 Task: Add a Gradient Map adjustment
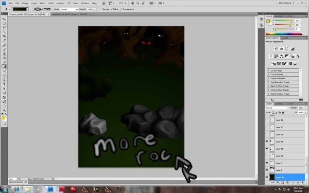tap(289, 63)
